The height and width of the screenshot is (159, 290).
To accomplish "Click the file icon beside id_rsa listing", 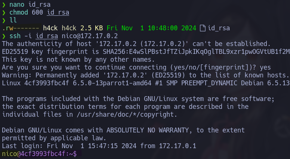I will coord(203,28).
